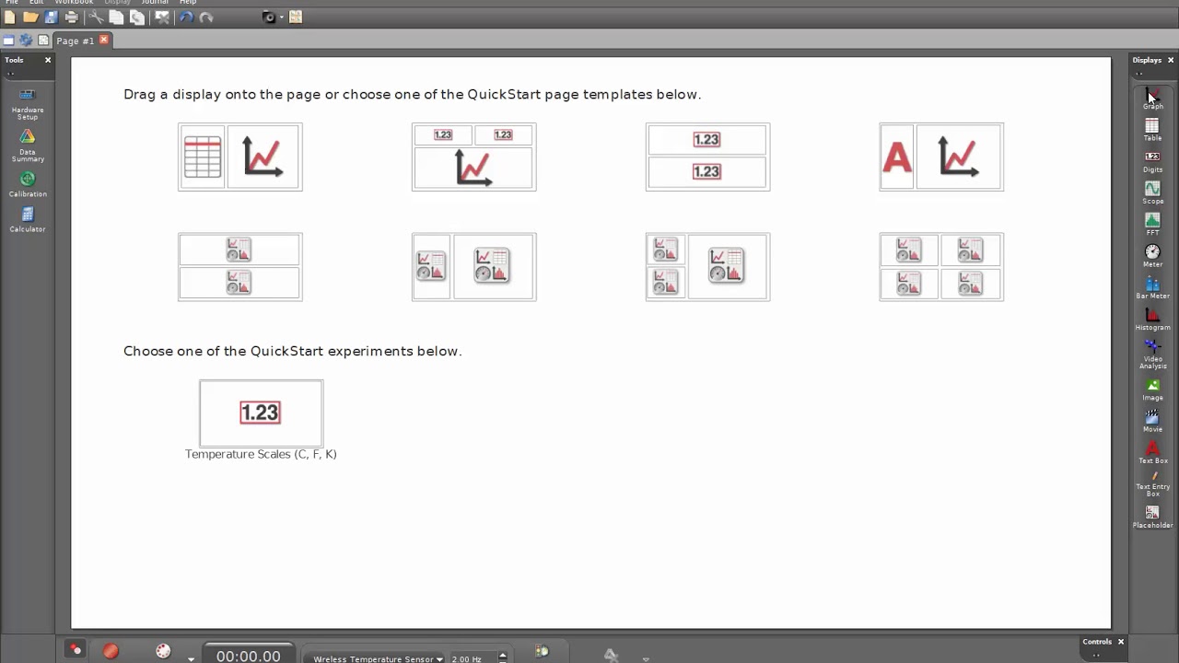Choose Text and Graph template
The image size is (1179, 663).
[x=941, y=157]
